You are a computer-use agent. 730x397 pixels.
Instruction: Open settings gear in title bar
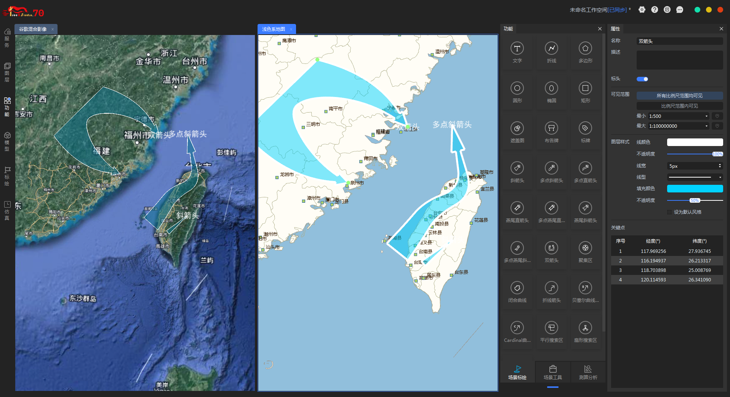pyautogui.click(x=642, y=10)
